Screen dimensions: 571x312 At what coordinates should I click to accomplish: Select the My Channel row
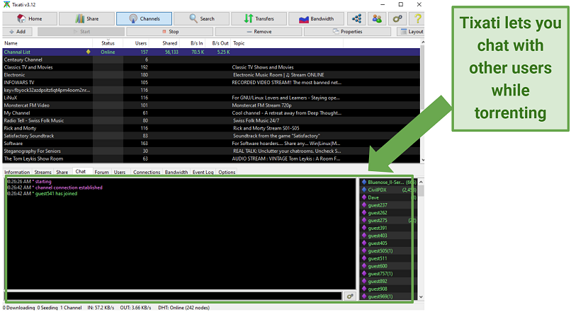click(x=211, y=113)
